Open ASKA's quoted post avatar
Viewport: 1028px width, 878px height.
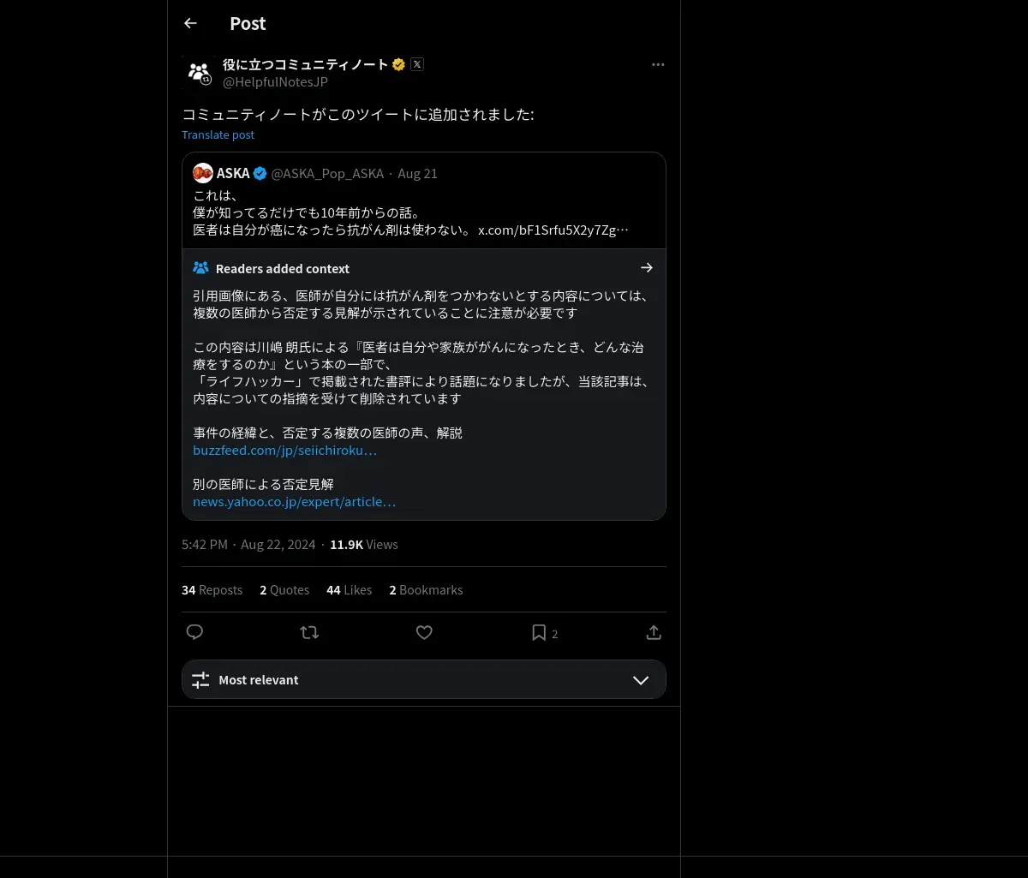[203, 173]
